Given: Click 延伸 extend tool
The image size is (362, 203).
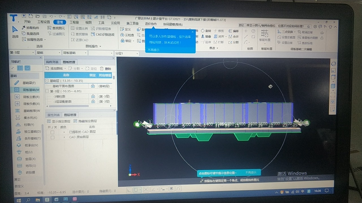Looking at the screenshot, I should pos(206,42).
